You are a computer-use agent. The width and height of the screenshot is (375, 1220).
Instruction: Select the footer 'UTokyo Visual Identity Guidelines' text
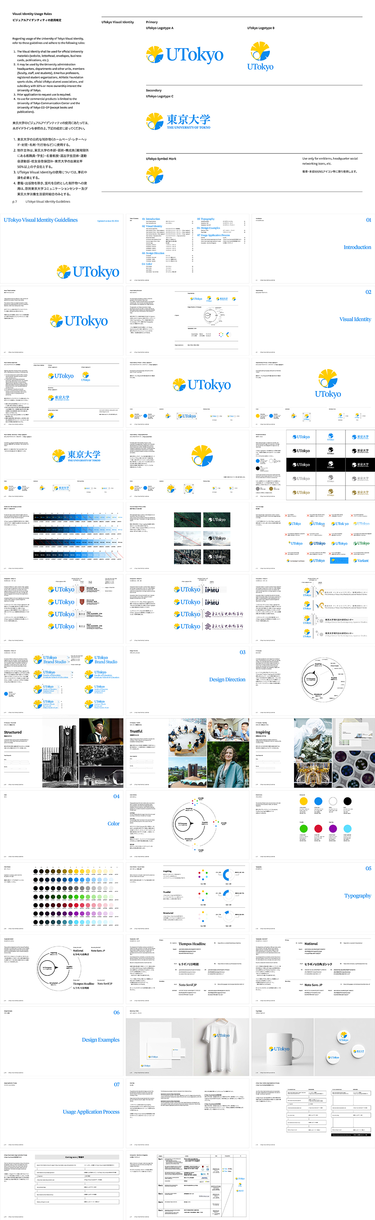(x=48, y=202)
